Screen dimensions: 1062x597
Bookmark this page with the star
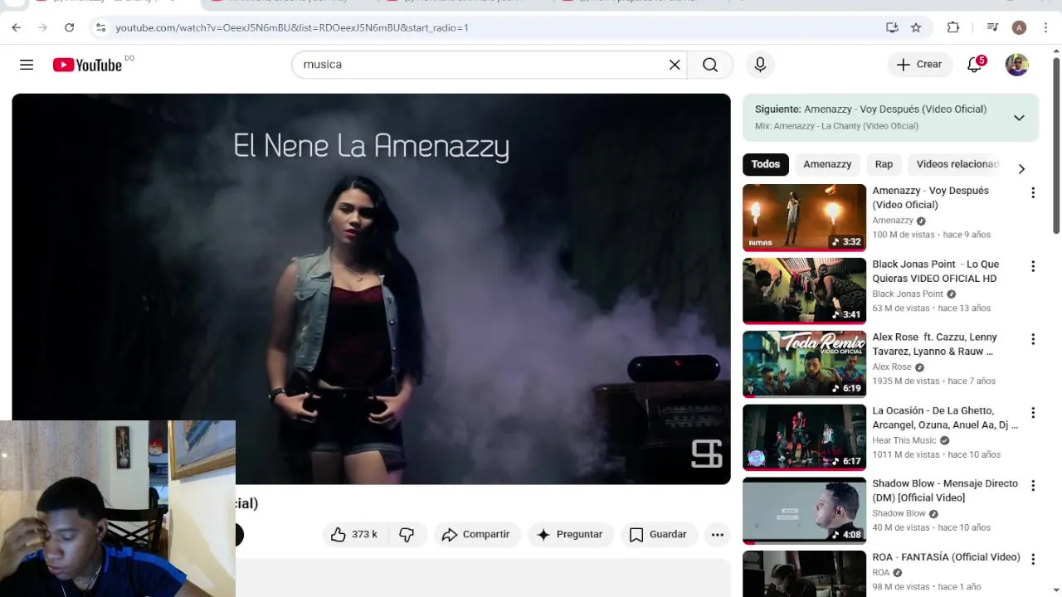click(x=916, y=27)
